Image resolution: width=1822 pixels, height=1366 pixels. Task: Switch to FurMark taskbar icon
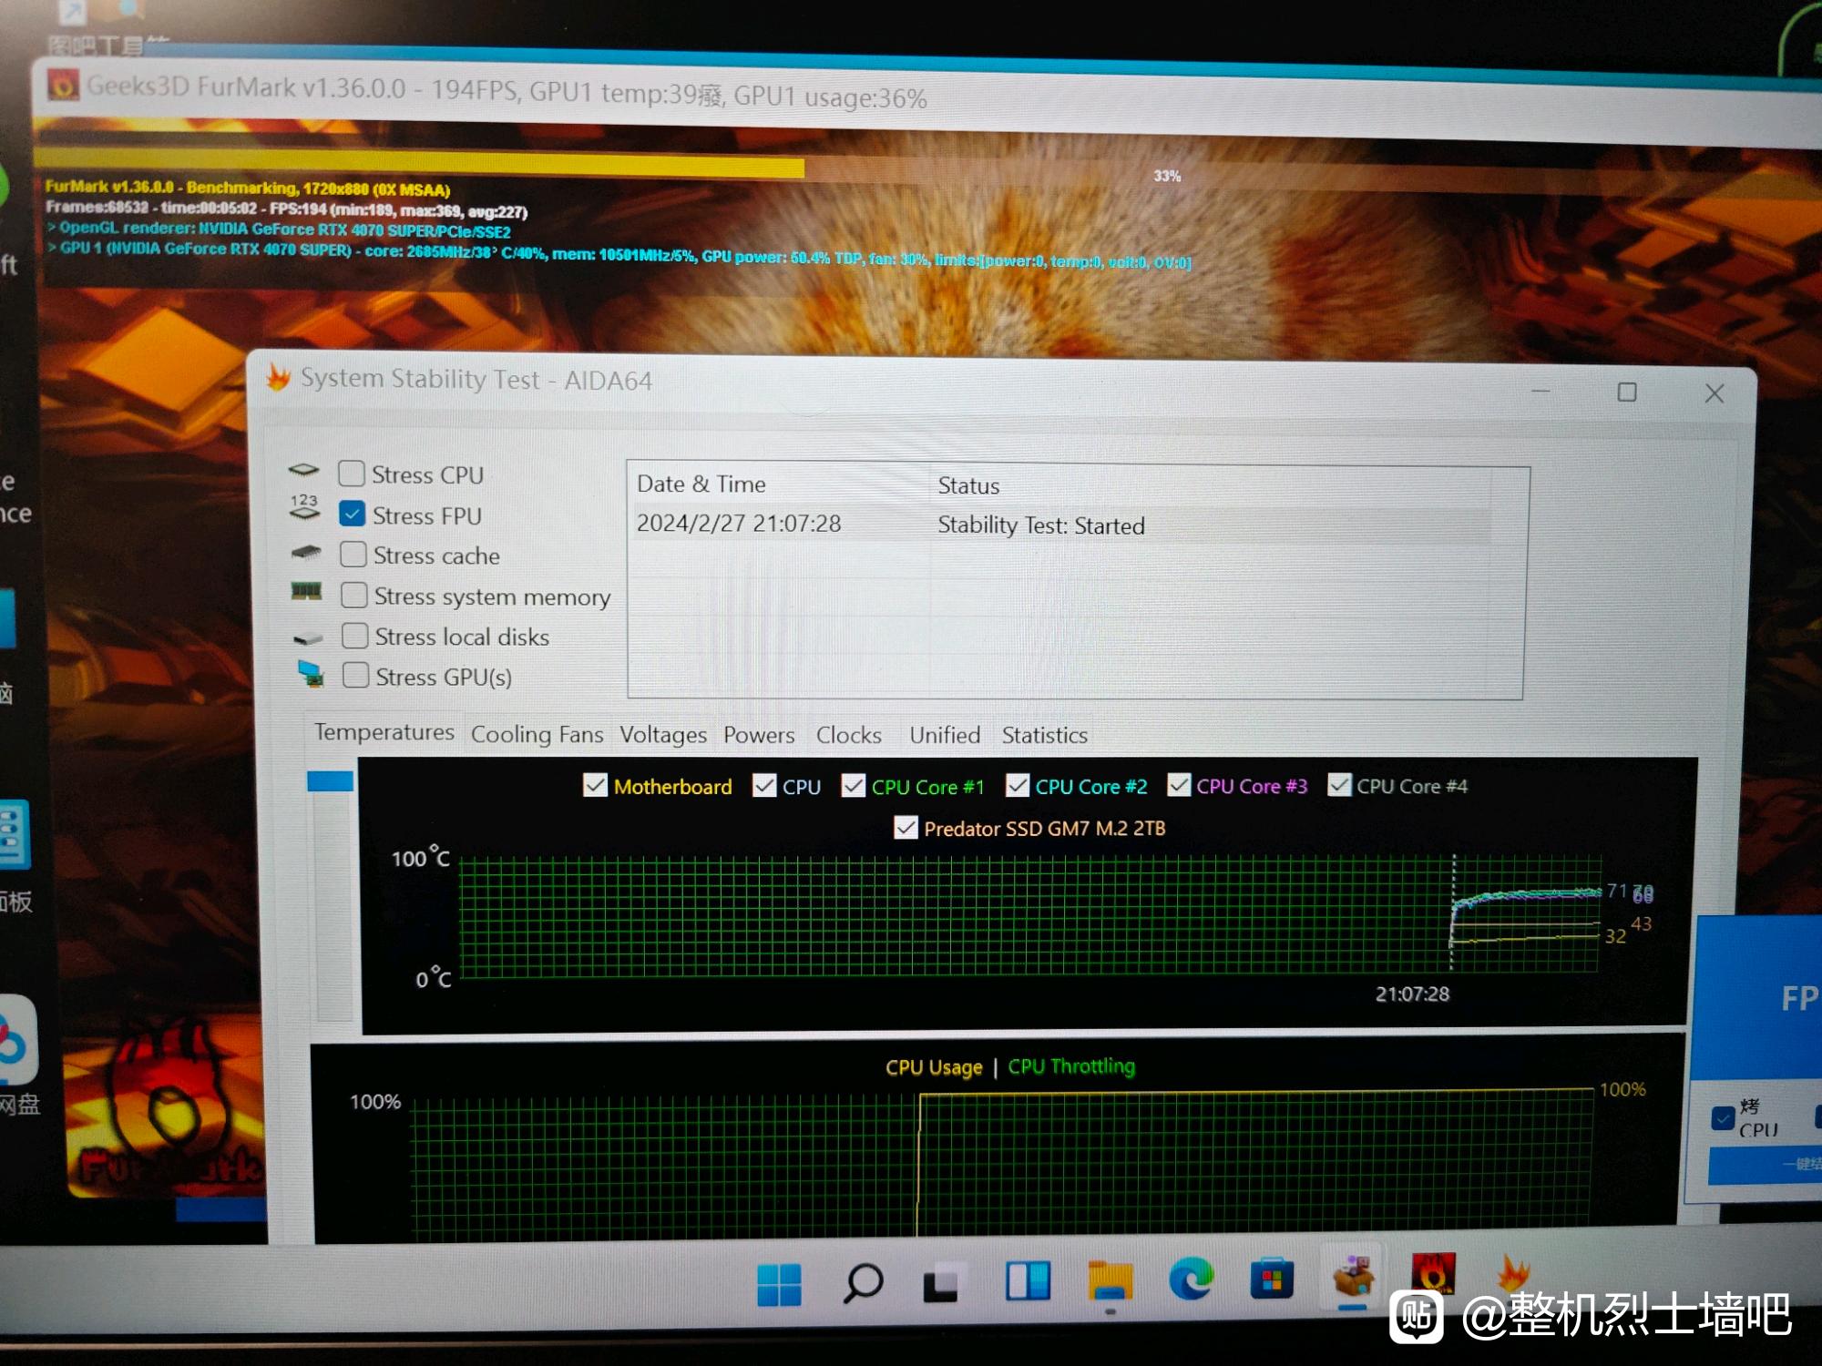tap(1433, 1274)
